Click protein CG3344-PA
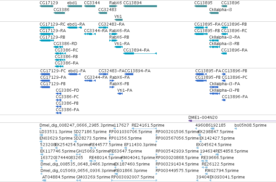276x182 pixels. click(90, 81)
